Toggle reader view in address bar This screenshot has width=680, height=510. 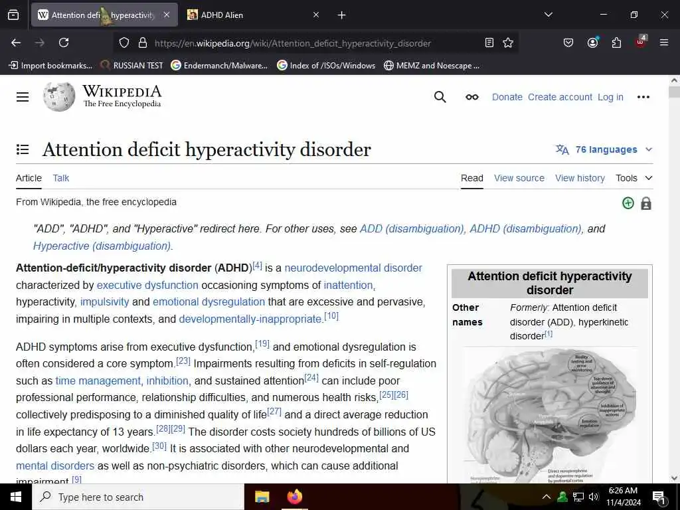(489, 42)
